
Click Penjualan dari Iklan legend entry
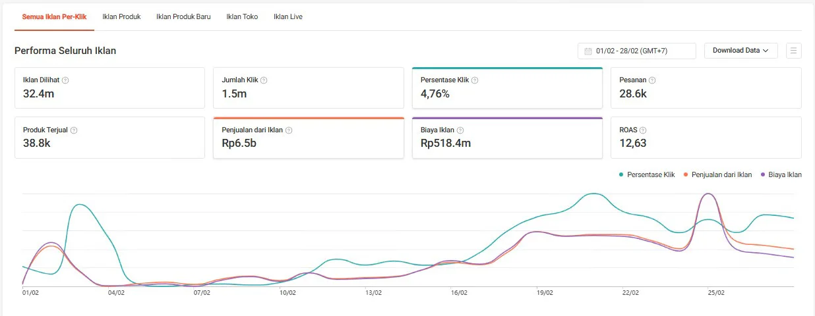pyautogui.click(x=717, y=175)
